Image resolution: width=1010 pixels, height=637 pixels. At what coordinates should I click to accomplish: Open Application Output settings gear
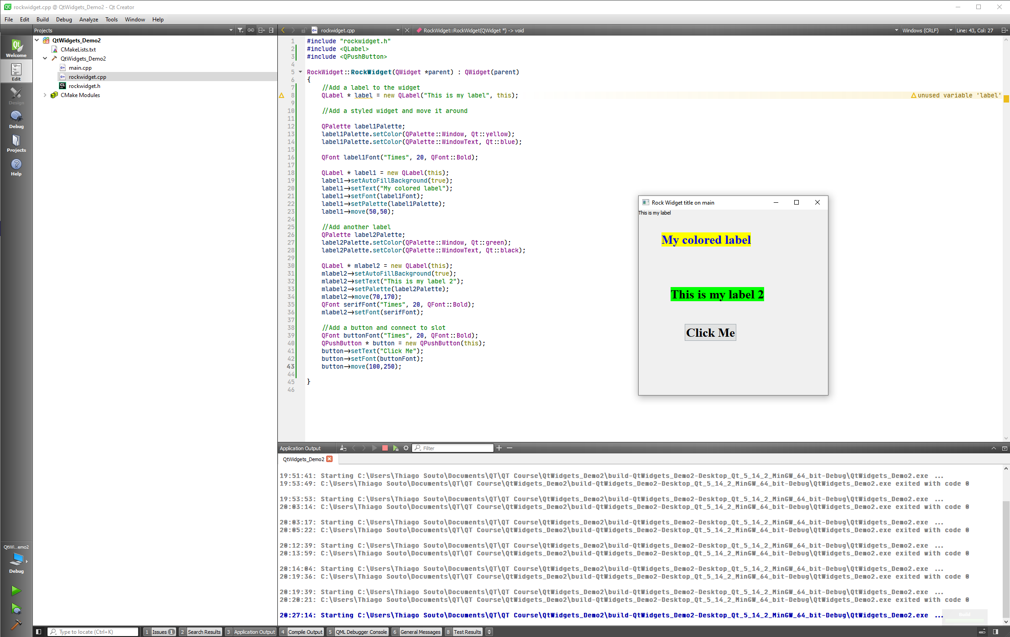coord(406,448)
